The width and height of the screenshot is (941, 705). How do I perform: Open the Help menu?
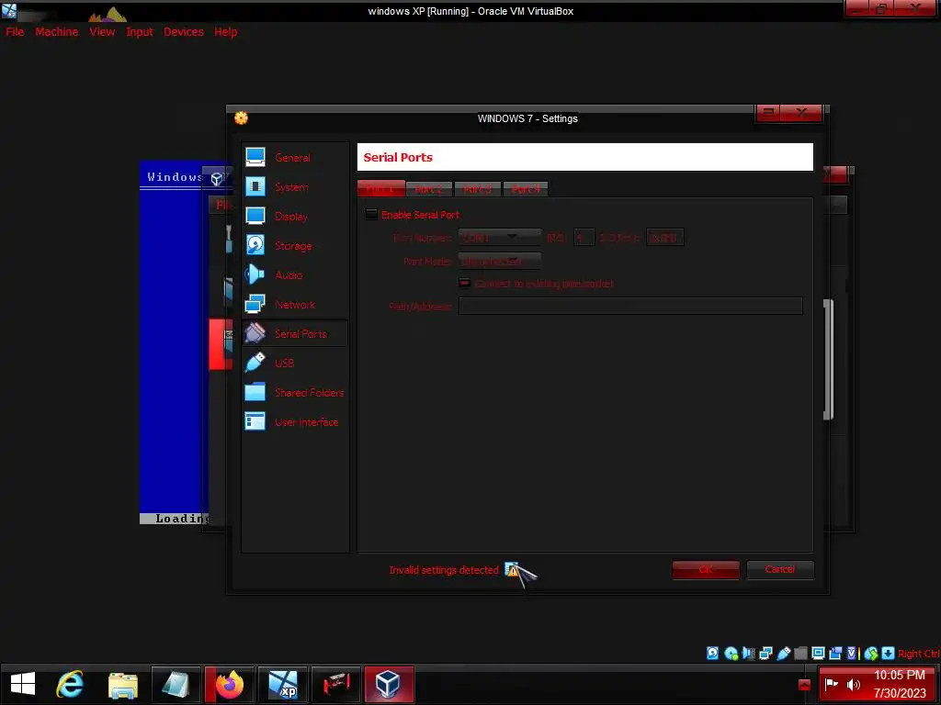tap(226, 32)
